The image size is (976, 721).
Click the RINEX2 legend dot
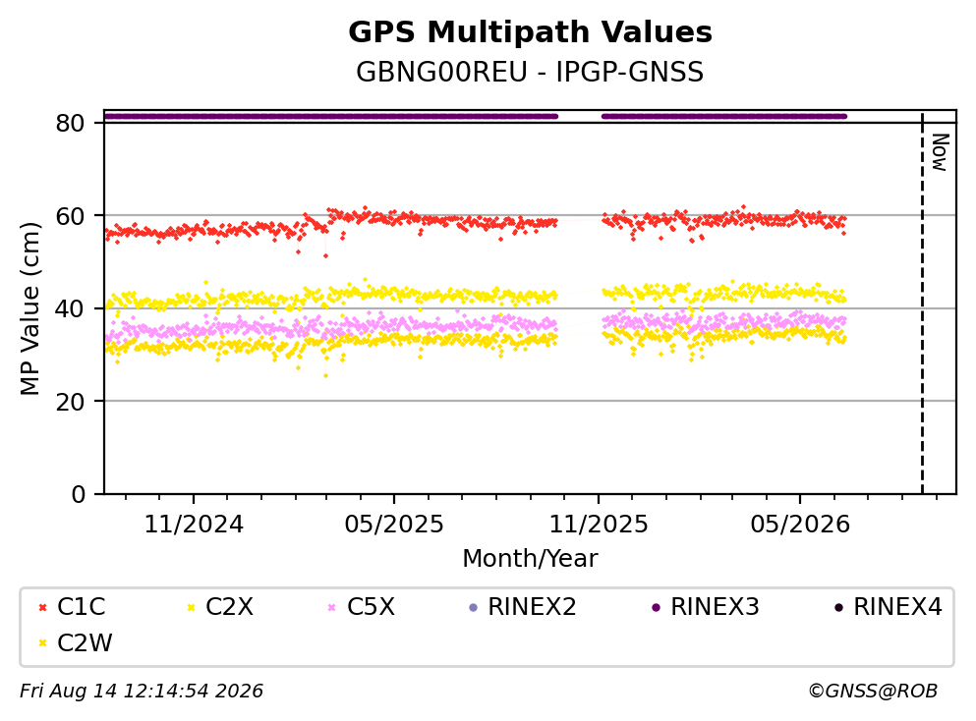473,607
